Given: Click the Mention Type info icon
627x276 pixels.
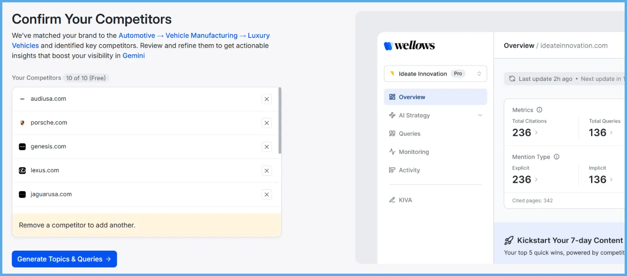Looking at the screenshot, I should [x=557, y=157].
